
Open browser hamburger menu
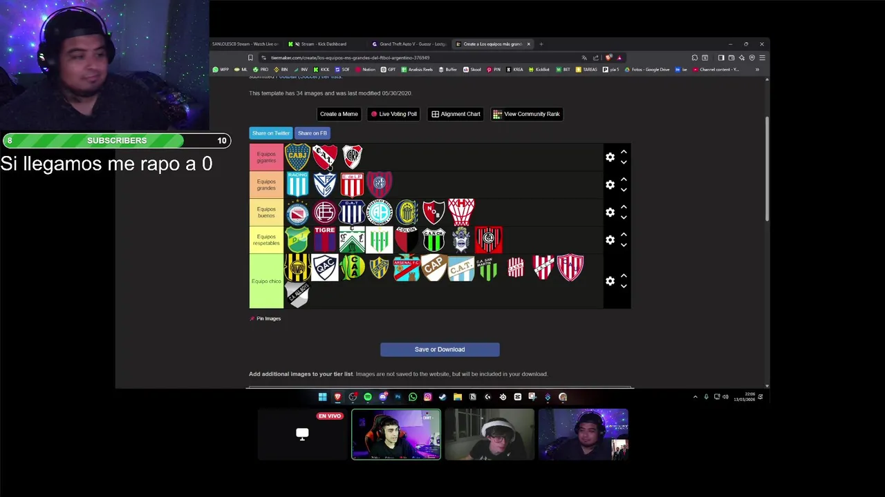click(762, 58)
